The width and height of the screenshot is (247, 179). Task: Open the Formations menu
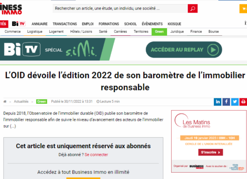(109, 24)
